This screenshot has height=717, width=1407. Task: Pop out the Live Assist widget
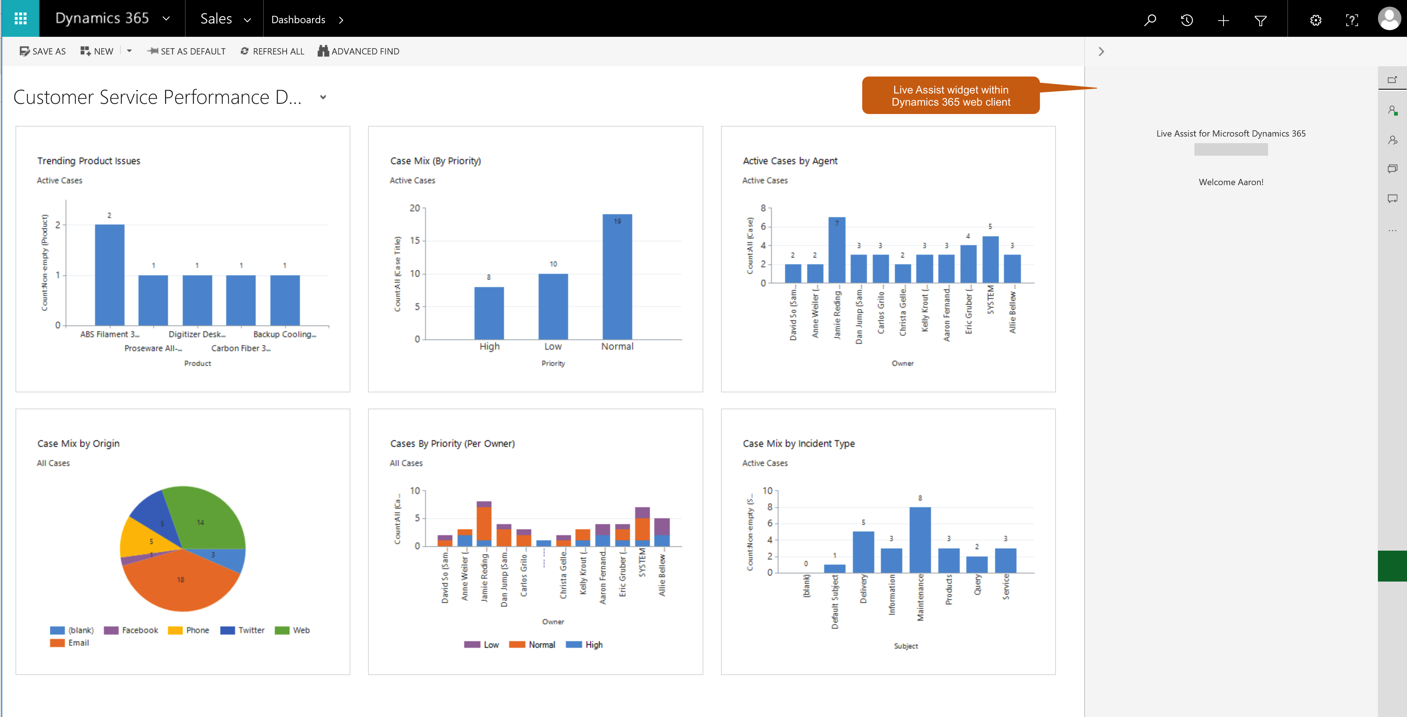point(1392,80)
